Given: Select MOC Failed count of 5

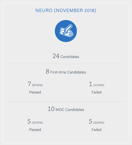Looking at the screenshot, I should tap(91, 122).
